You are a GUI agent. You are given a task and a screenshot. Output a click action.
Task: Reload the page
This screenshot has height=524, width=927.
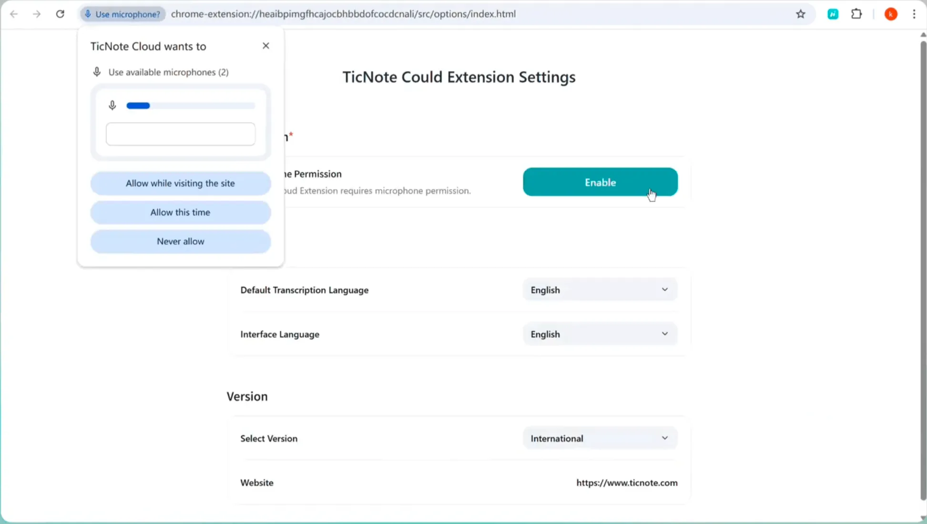click(x=61, y=14)
